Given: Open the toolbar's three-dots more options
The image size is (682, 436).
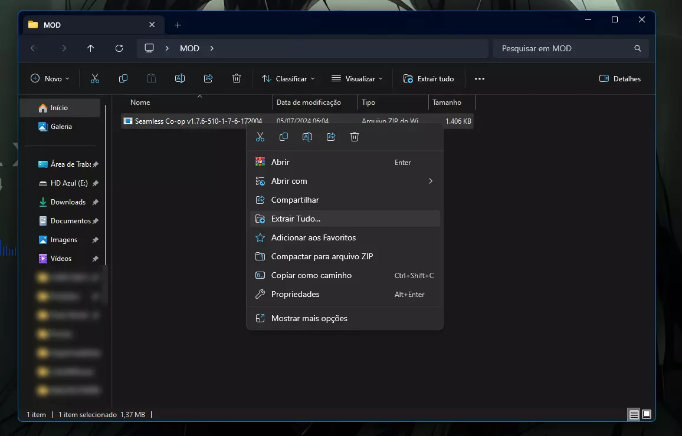Looking at the screenshot, I should pyautogui.click(x=480, y=78).
